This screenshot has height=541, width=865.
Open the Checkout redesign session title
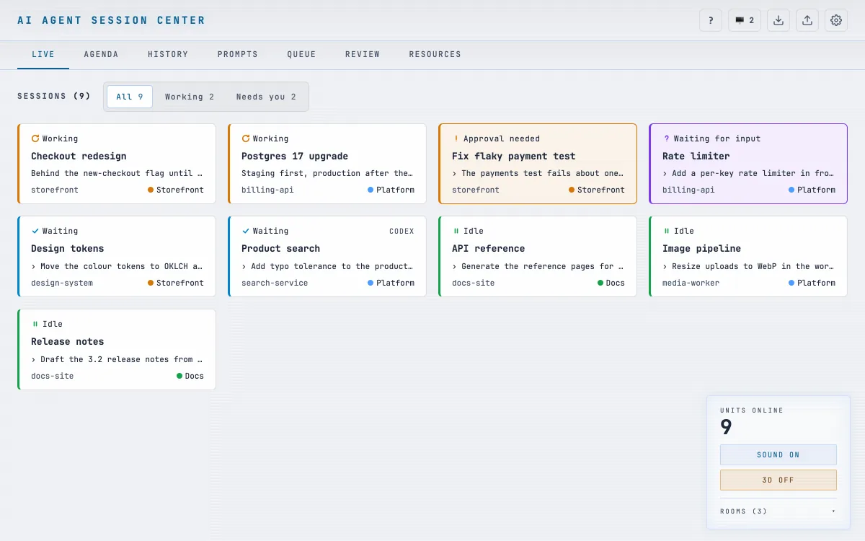tap(79, 156)
